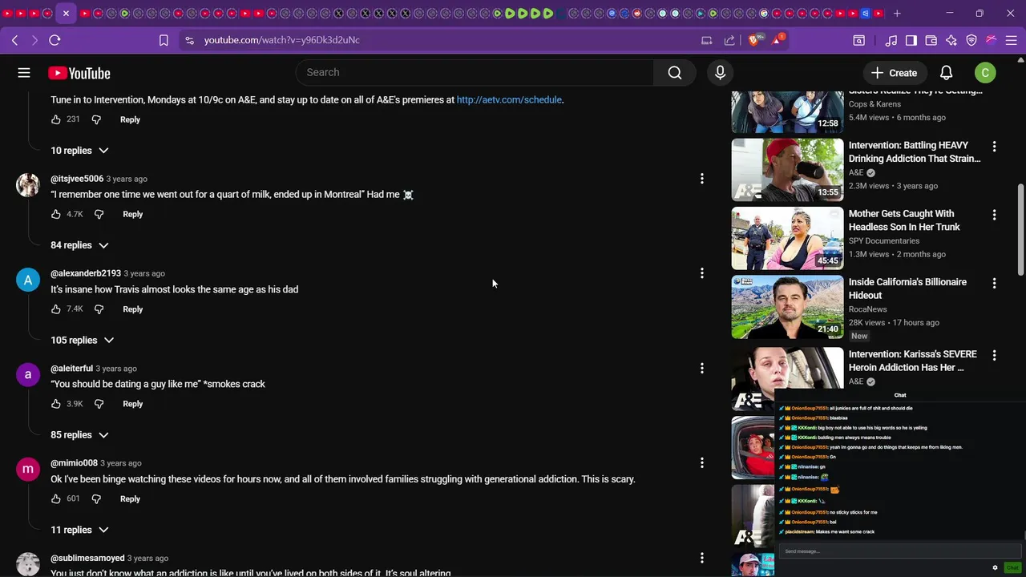This screenshot has width=1026, height=577.
Task: Click the Create button
Action: pyautogui.click(x=895, y=73)
